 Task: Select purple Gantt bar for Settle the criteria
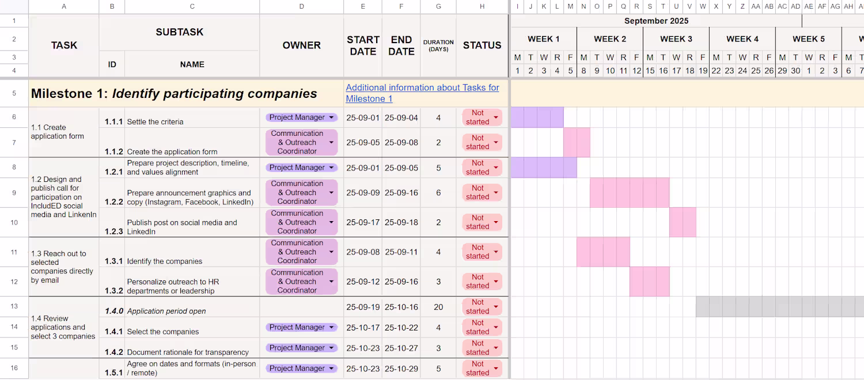coord(537,117)
